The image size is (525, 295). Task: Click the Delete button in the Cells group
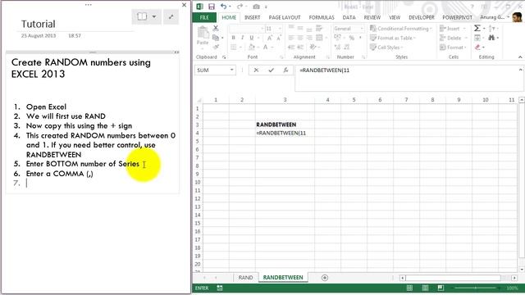point(453,39)
